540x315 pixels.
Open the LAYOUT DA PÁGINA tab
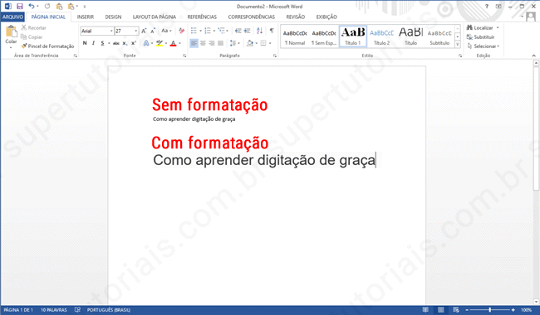(155, 17)
